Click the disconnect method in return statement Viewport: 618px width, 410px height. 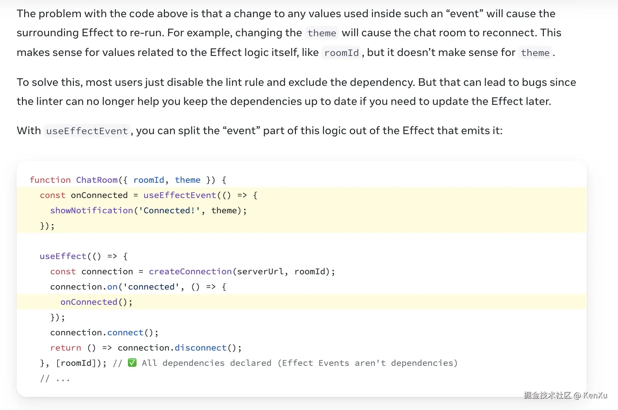[x=200, y=348]
